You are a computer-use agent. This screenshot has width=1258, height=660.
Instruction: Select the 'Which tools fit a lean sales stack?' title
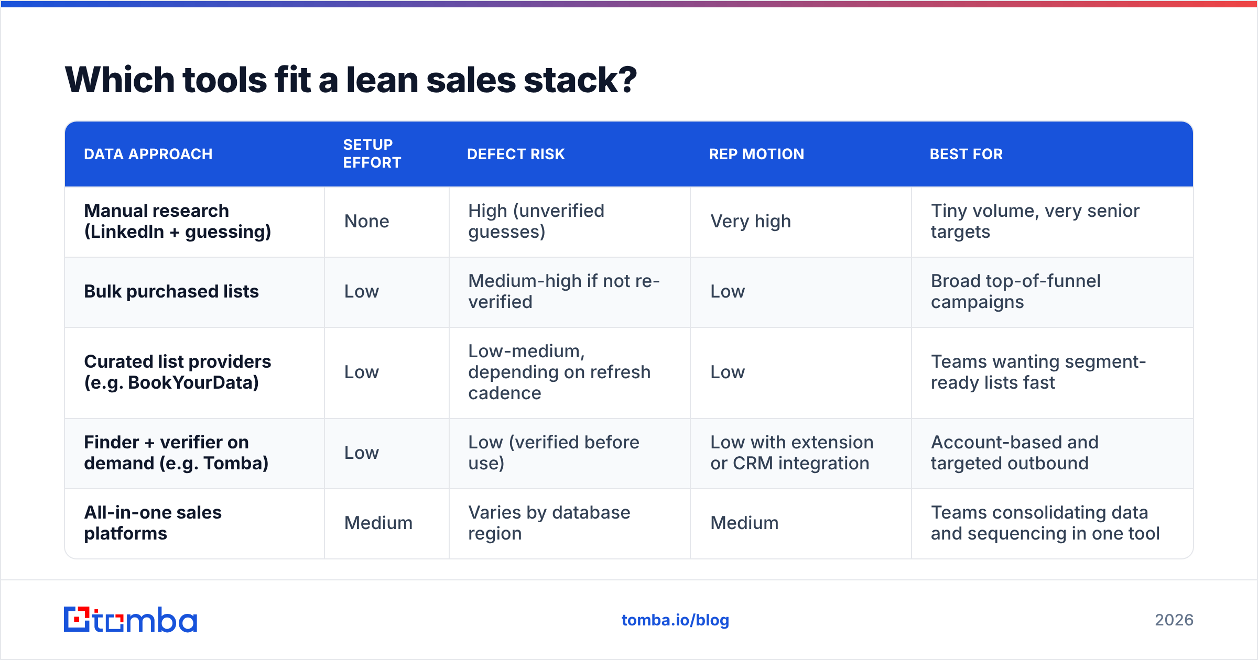pyautogui.click(x=351, y=80)
